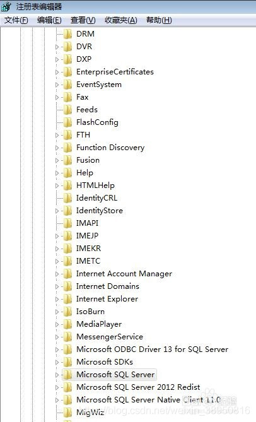Image resolution: width=256 pixels, height=422 pixels.
Task: Select the Microsoft SQL Server folder icon
Action: (x=67, y=375)
